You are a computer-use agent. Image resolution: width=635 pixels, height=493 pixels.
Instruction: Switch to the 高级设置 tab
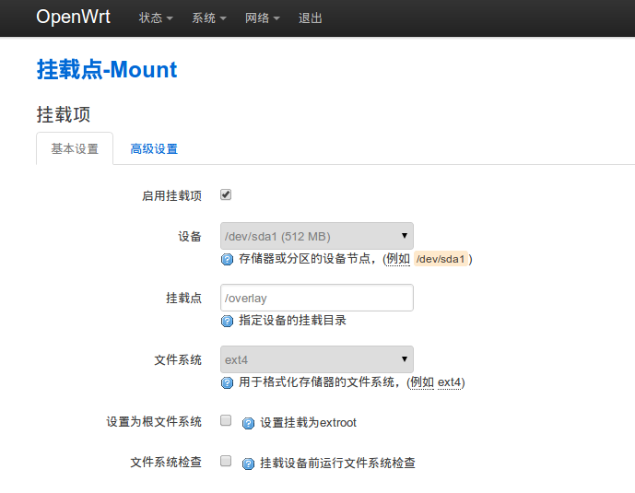click(x=154, y=149)
